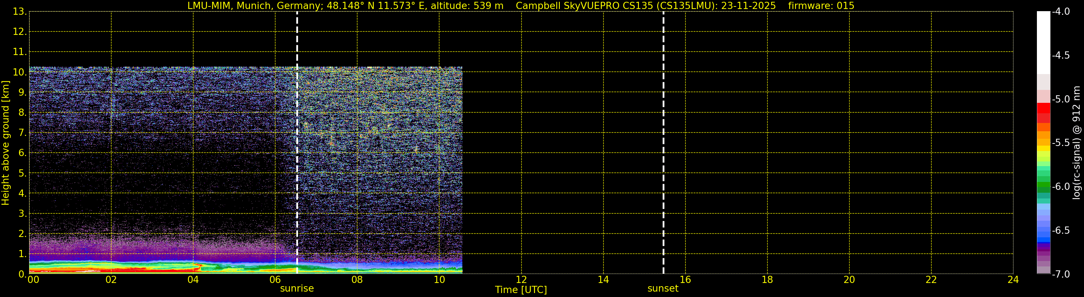1084x297 pixels.
Task: Click the sunrise dashed vertical line
Action: tap(297, 143)
